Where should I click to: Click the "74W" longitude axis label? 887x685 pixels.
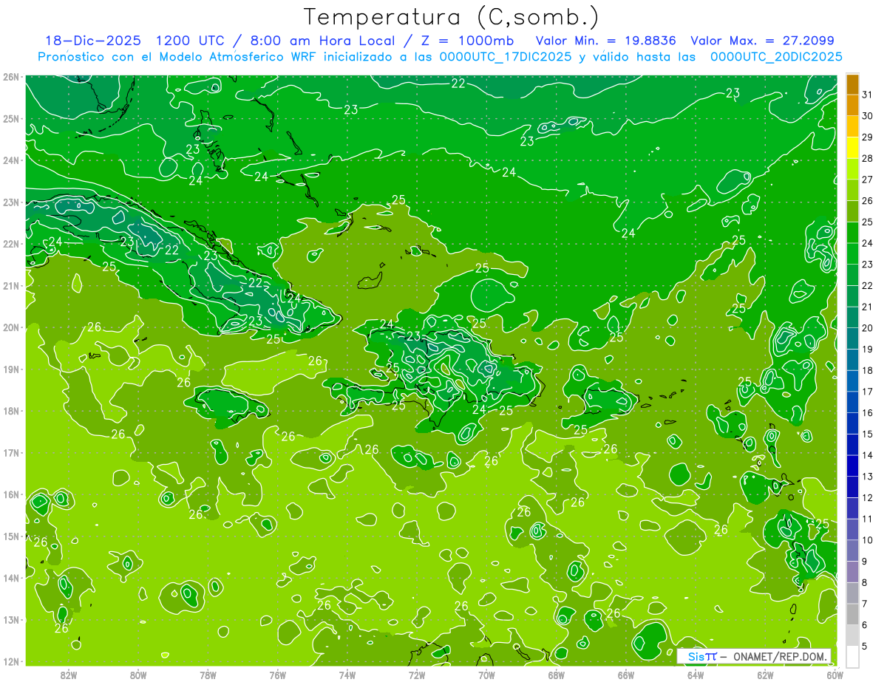pos(347,675)
